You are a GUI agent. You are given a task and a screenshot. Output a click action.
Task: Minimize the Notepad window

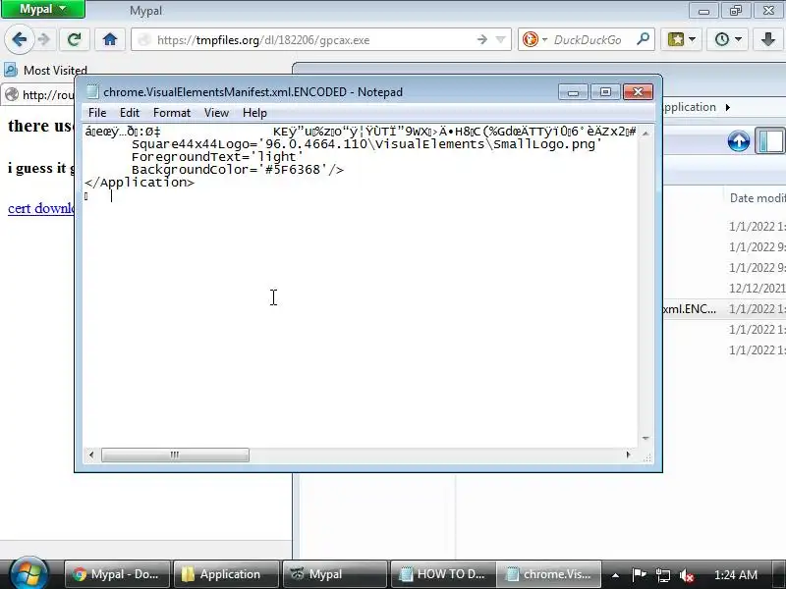click(x=573, y=92)
